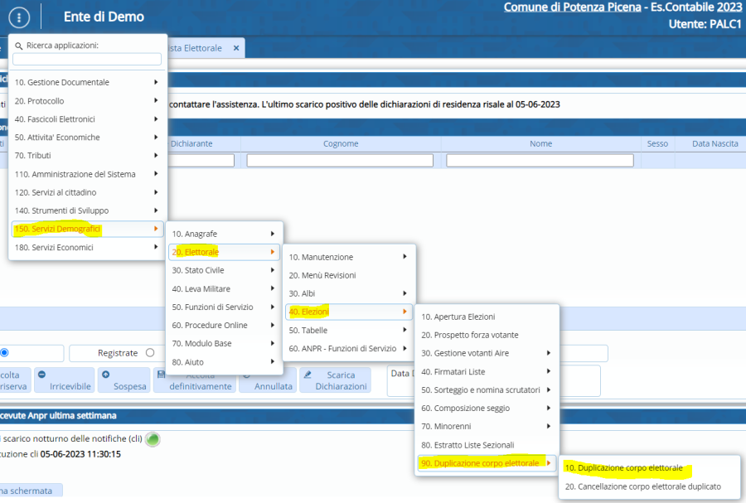Click the green notification status indicator
746x503 pixels.
(153, 439)
